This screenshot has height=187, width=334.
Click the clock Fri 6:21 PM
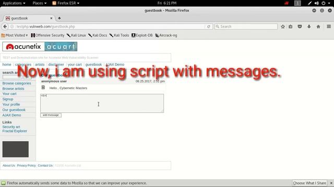(x=167, y=3)
